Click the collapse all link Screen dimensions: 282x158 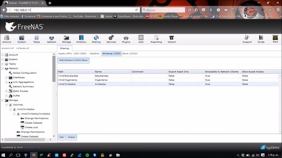point(22,48)
